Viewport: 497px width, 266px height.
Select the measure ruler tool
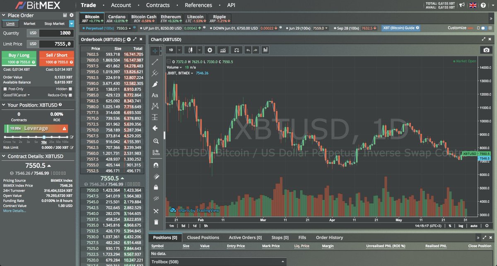pos(156,152)
